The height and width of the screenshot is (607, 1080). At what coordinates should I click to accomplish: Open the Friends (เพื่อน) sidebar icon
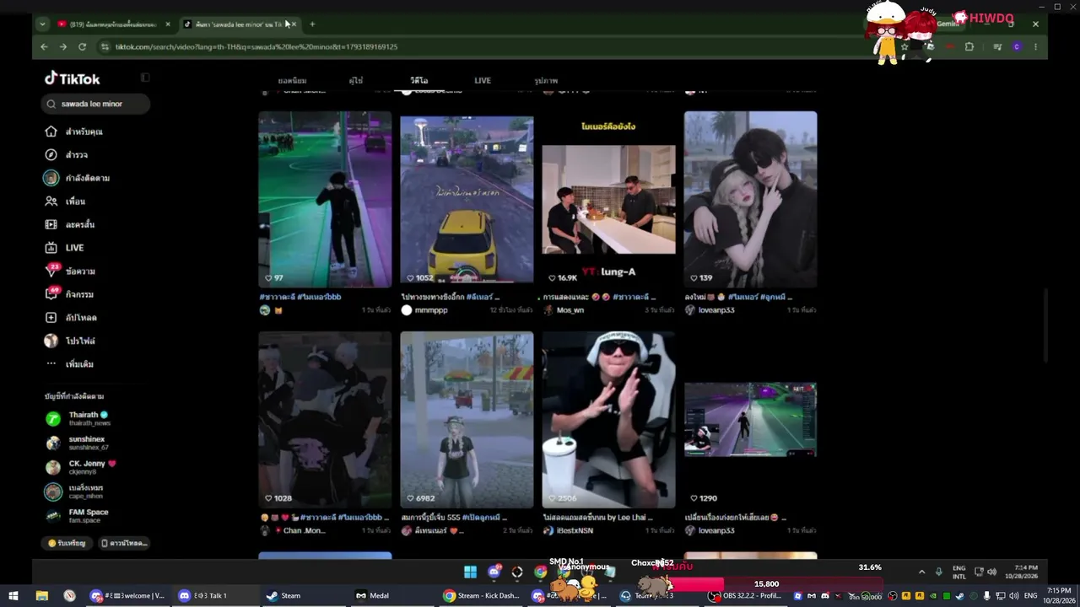pos(51,201)
